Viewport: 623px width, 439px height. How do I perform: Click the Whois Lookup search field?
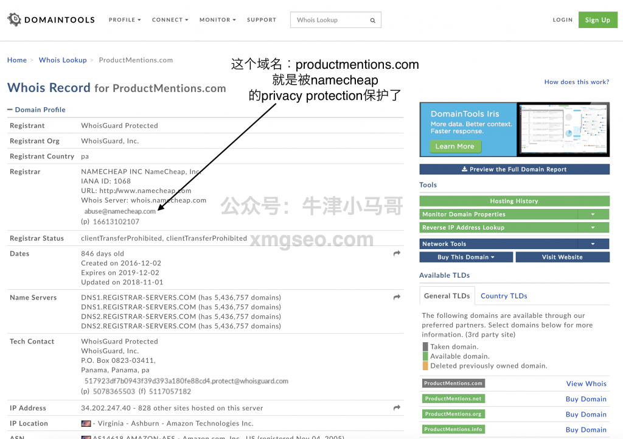pyautogui.click(x=335, y=20)
